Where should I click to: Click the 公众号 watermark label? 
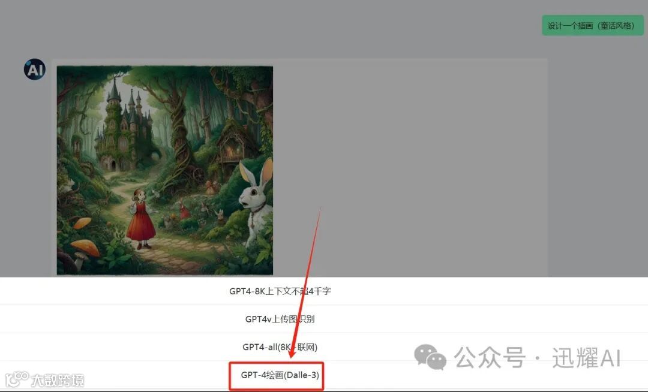point(490,357)
